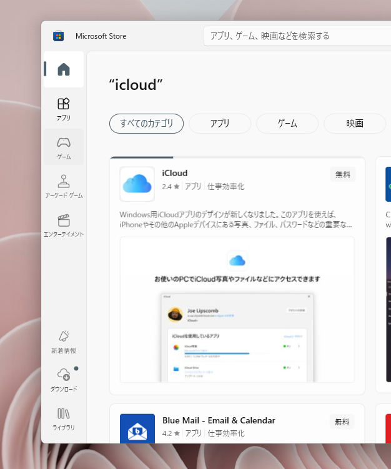This screenshot has height=469, width=391.
Task: Click the Blue Mail 4.2 star rating
Action: pyautogui.click(x=171, y=433)
